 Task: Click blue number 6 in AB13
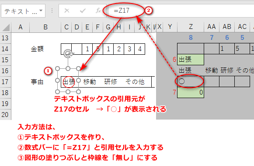(227, 38)
